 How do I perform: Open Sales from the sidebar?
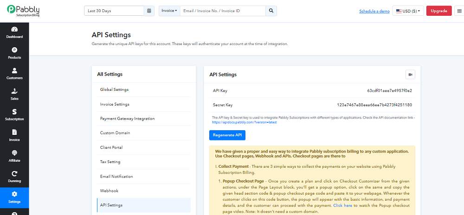(14, 95)
